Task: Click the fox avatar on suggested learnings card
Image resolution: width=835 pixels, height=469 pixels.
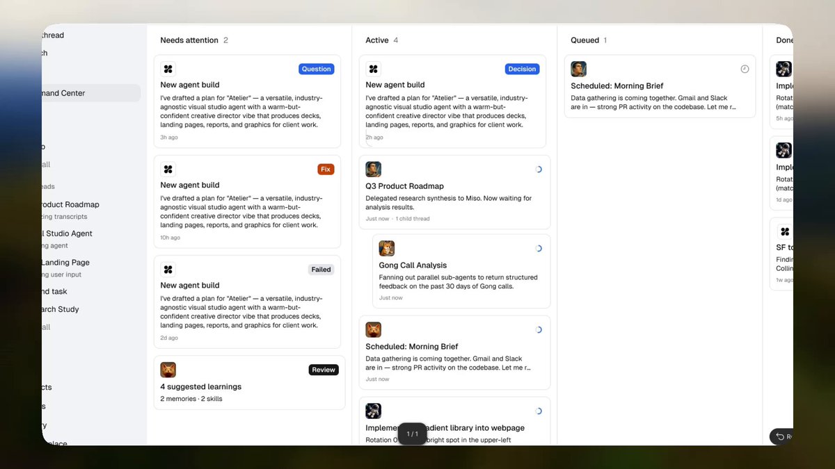Action: 168,370
